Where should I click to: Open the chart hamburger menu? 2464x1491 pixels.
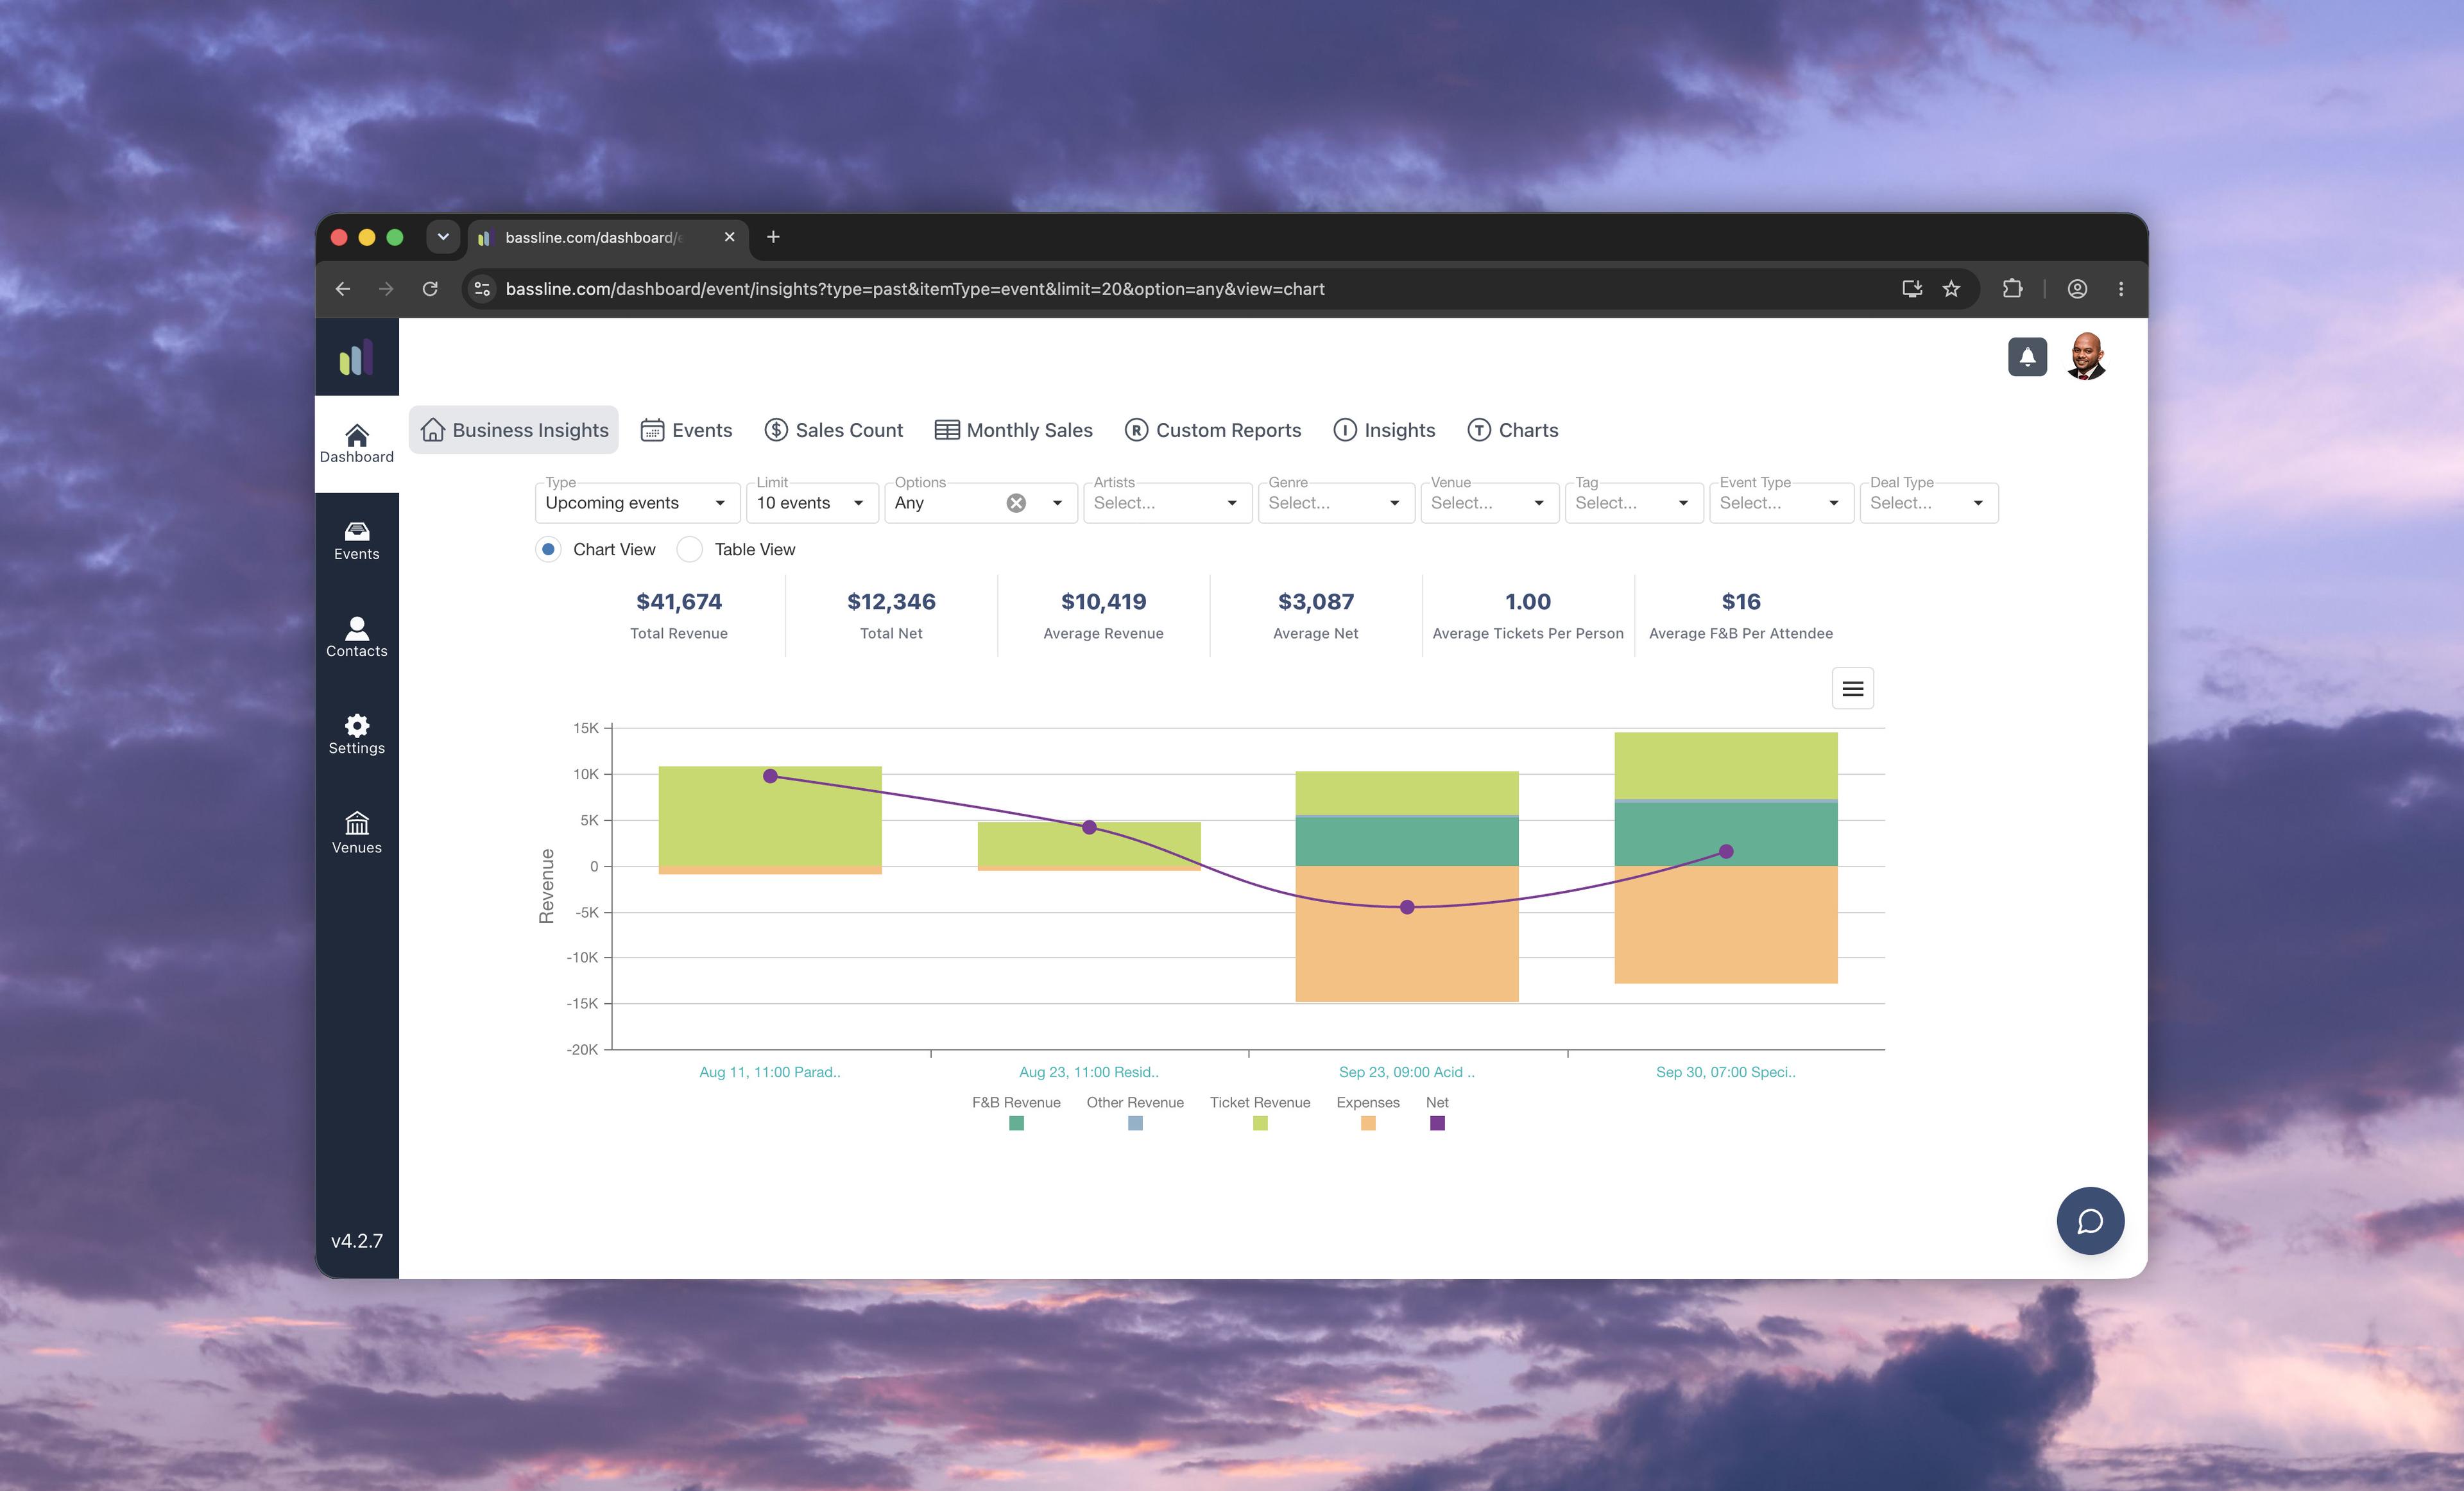click(1852, 688)
